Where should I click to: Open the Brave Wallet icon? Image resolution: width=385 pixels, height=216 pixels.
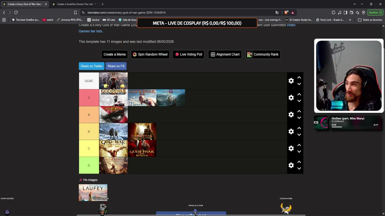click(351, 13)
